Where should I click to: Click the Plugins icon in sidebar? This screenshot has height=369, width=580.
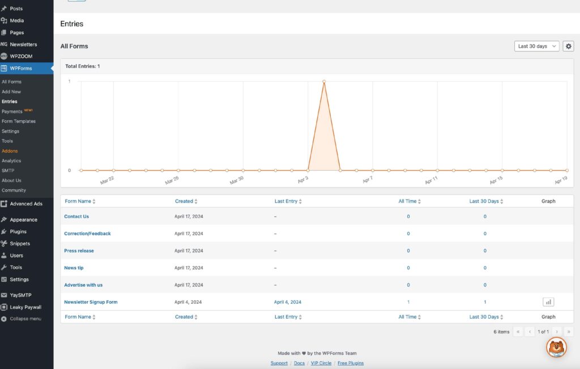point(5,232)
